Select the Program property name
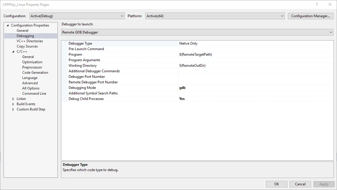337x190 pixels. click(75, 54)
